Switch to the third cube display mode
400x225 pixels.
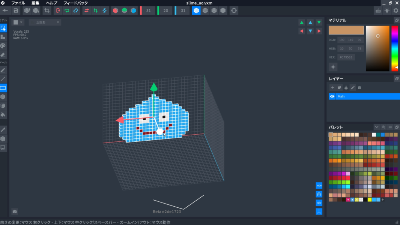(214, 11)
